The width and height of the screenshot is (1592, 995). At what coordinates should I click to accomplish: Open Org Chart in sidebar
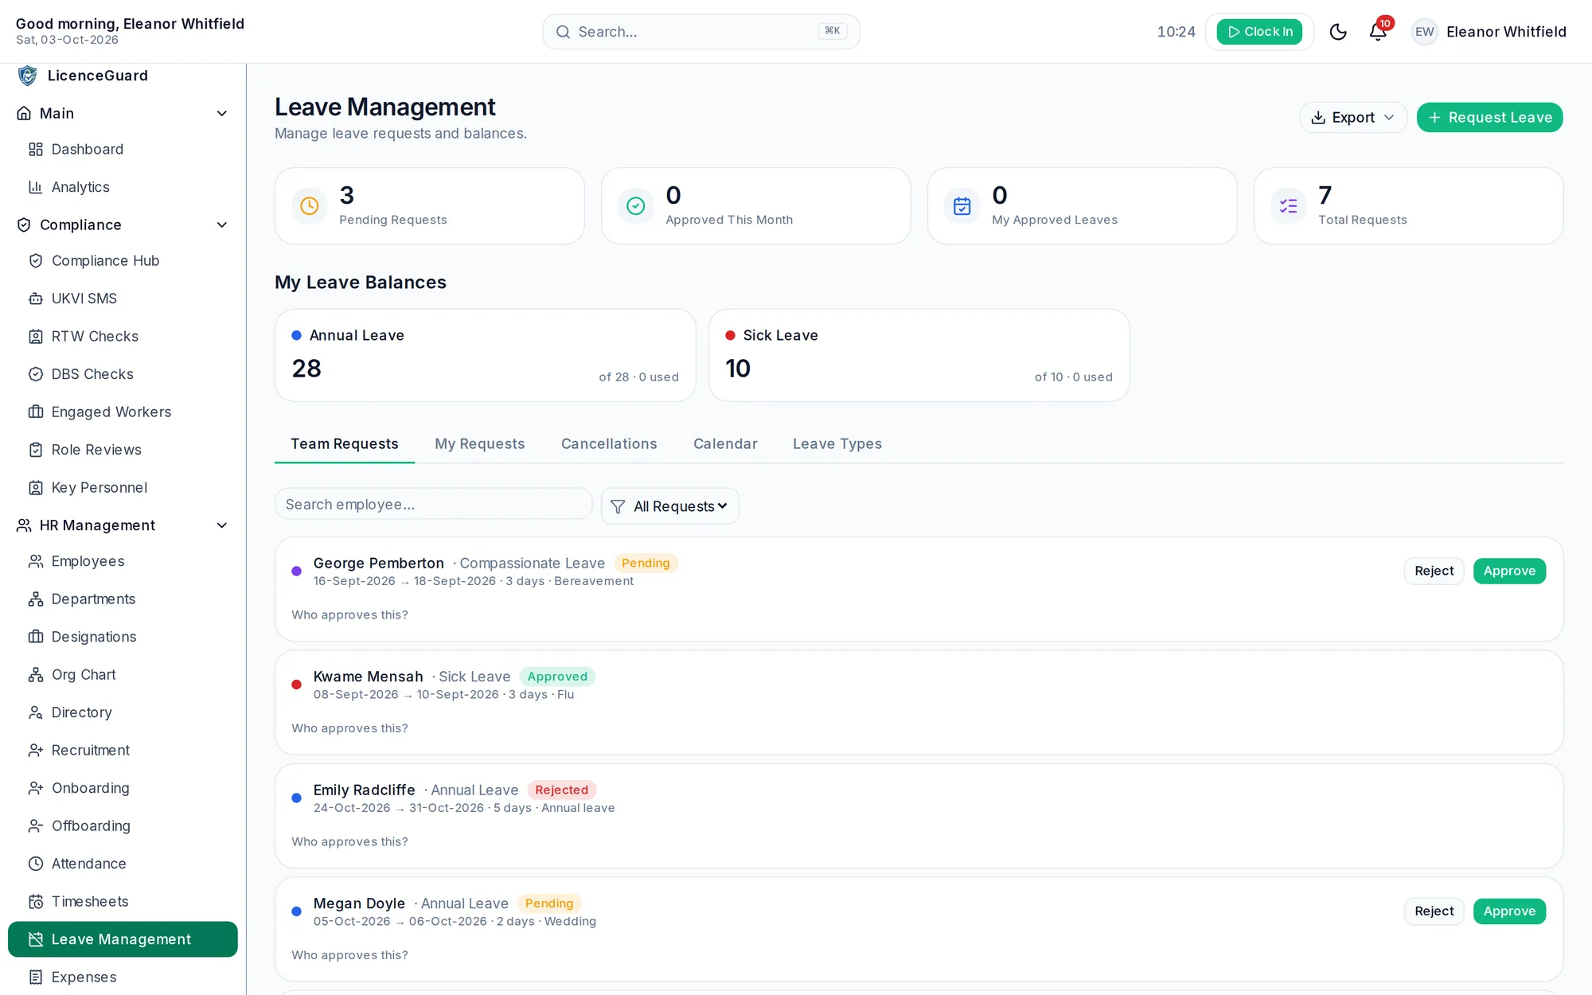[x=123, y=675]
